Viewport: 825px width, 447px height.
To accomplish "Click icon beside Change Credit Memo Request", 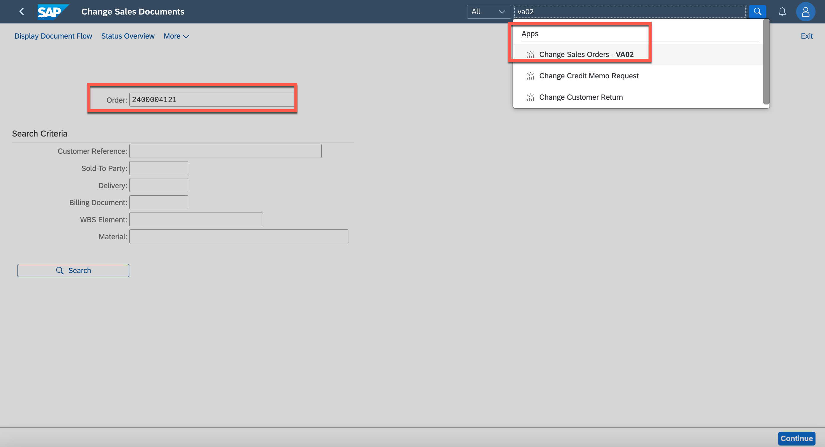I will 530,76.
